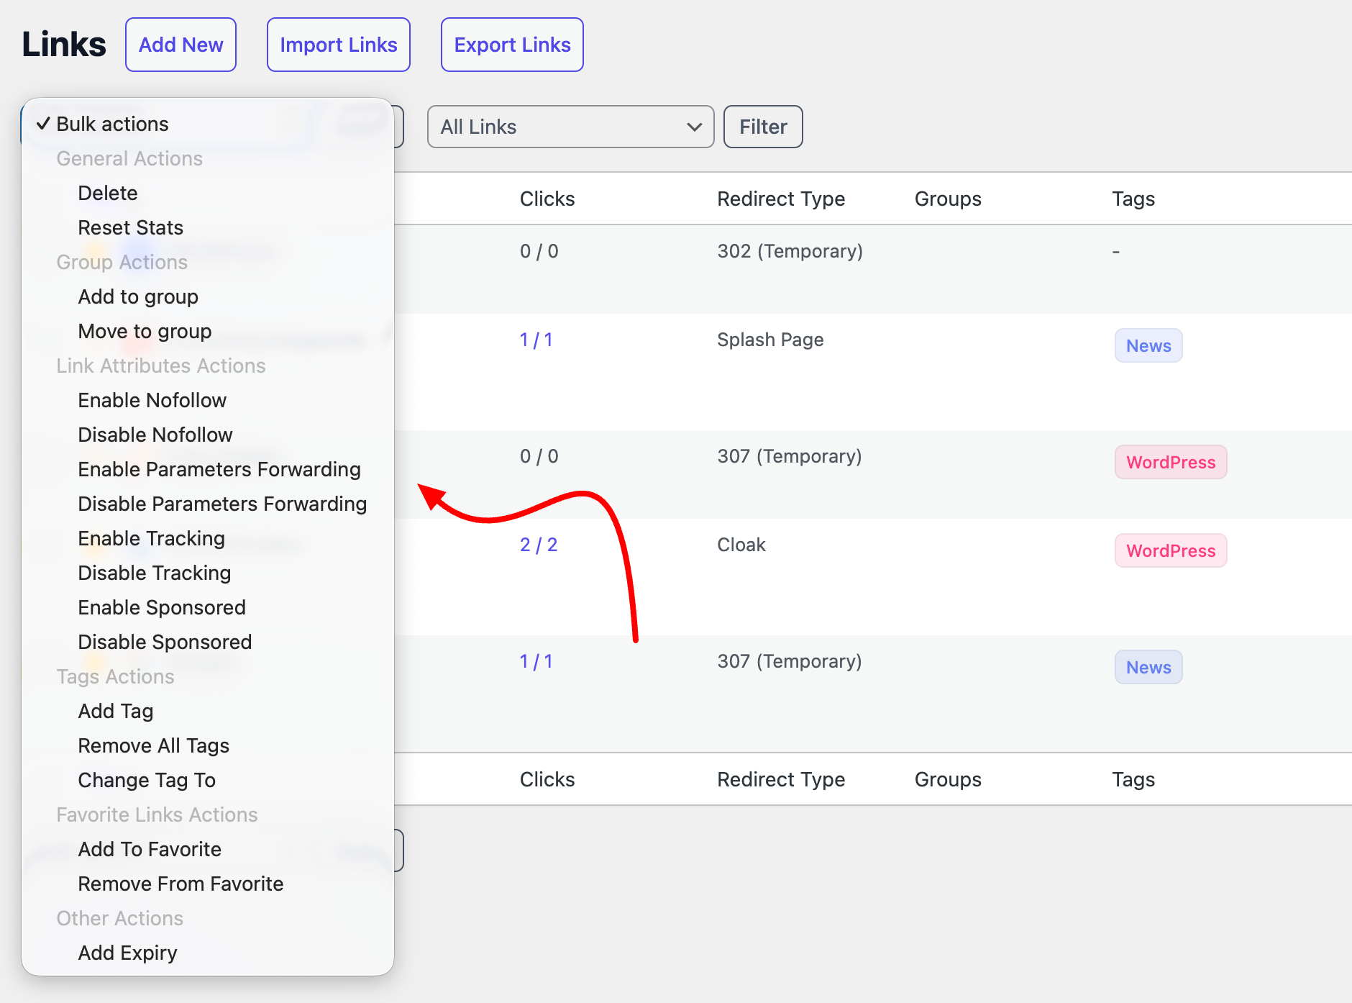This screenshot has width=1352, height=1003.
Task: Click the Export Links button
Action: pos(511,45)
